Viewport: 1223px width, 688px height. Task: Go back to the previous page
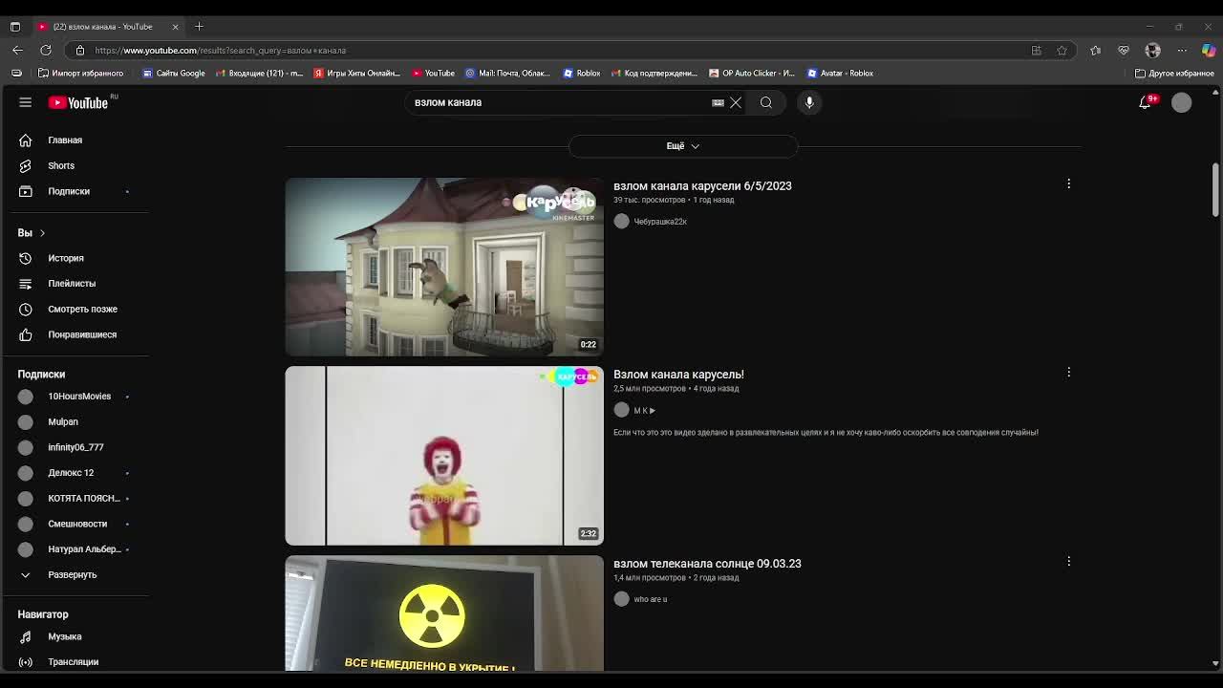18,50
